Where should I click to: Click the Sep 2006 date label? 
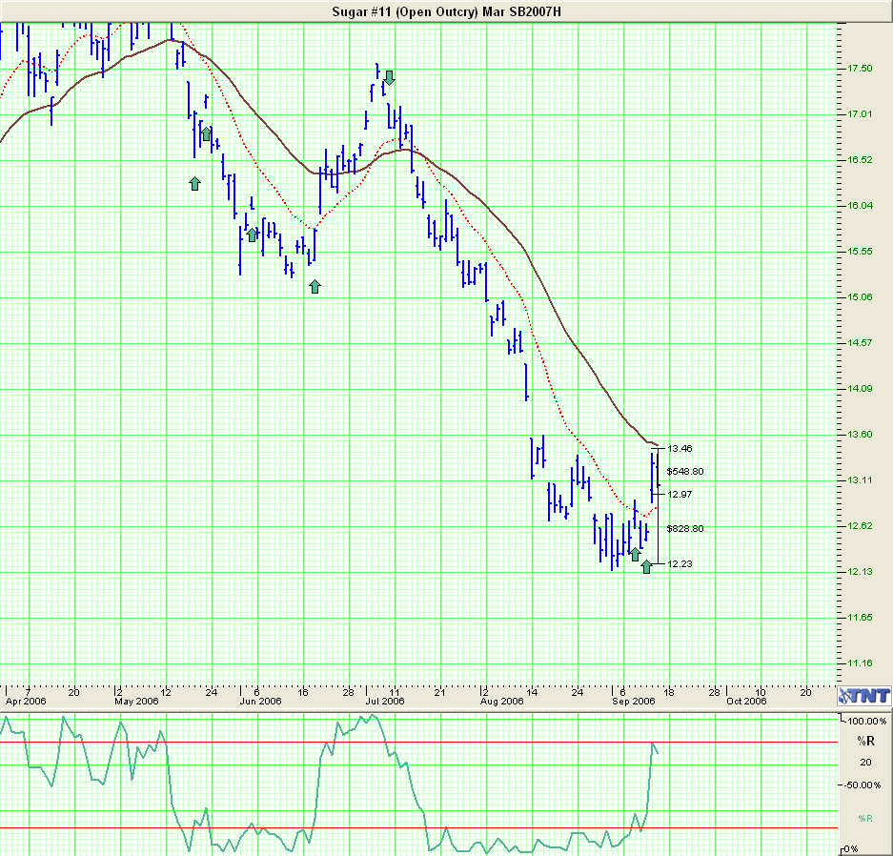coord(634,701)
